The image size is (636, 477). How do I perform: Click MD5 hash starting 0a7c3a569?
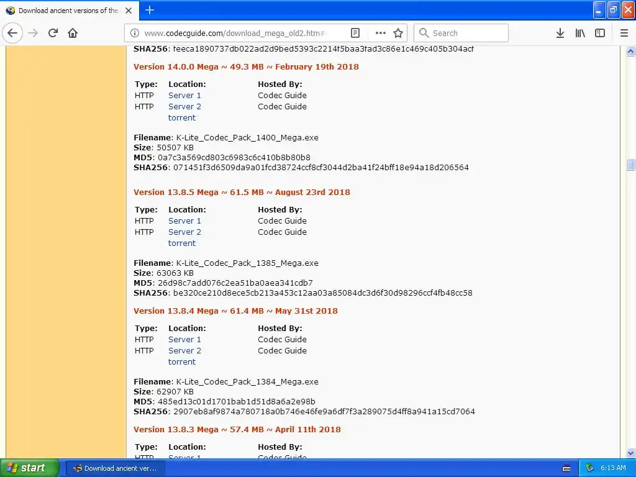234,157
